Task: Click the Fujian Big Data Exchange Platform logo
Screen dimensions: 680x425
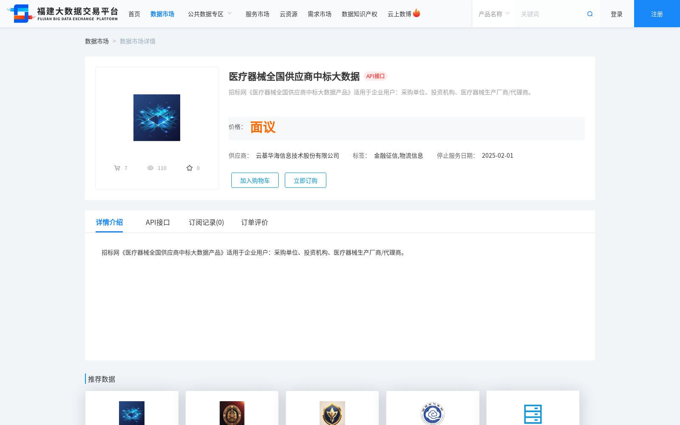Action: pyautogui.click(x=62, y=14)
